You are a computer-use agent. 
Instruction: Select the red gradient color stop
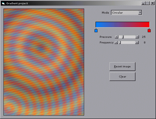tap(149, 31)
